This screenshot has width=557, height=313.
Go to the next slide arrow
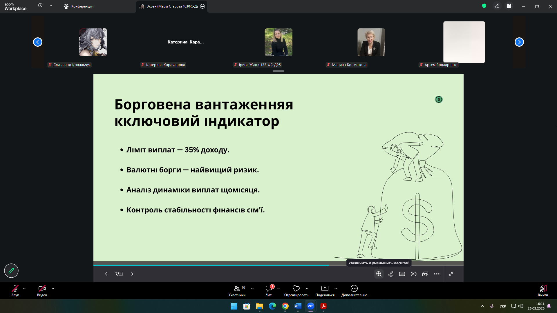pyautogui.click(x=132, y=274)
